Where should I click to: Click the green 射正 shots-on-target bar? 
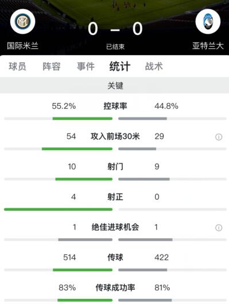tap(58, 209)
